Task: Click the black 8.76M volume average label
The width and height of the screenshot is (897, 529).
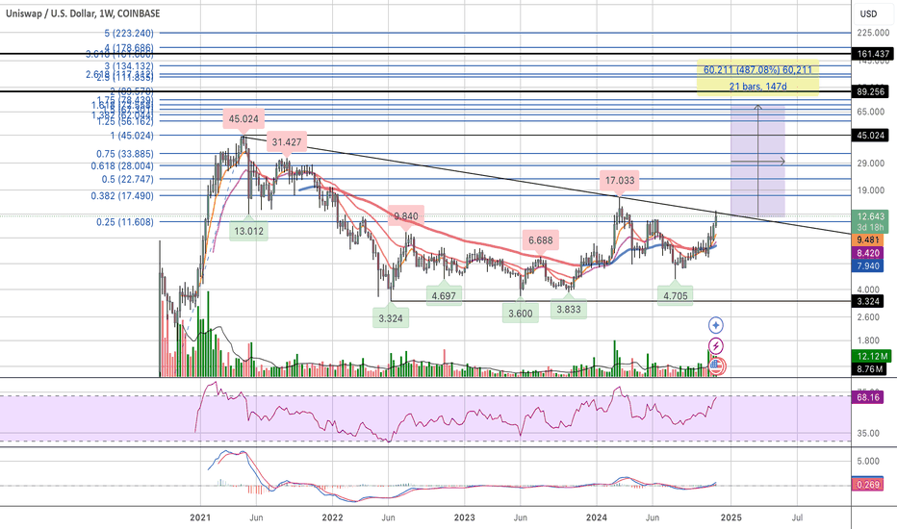Action: click(869, 369)
